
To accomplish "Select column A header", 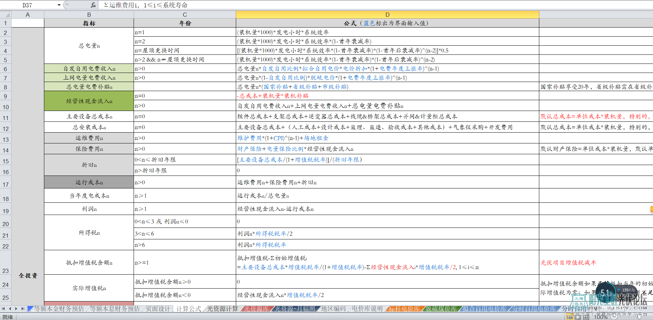I will tap(28, 15).
